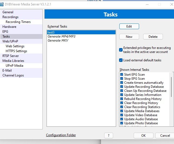Image resolution: width=174 pixels, height=144 pixels.
Task: Toggle Extended privileges for executing tasks checkbox
Action: 121,50
